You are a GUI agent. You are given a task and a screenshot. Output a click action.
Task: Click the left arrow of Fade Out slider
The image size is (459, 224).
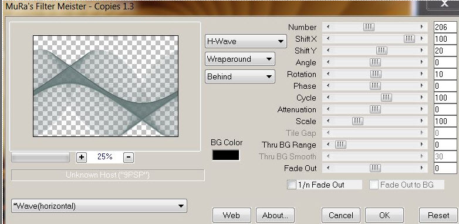pyautogui.click(x=328, y=168)
